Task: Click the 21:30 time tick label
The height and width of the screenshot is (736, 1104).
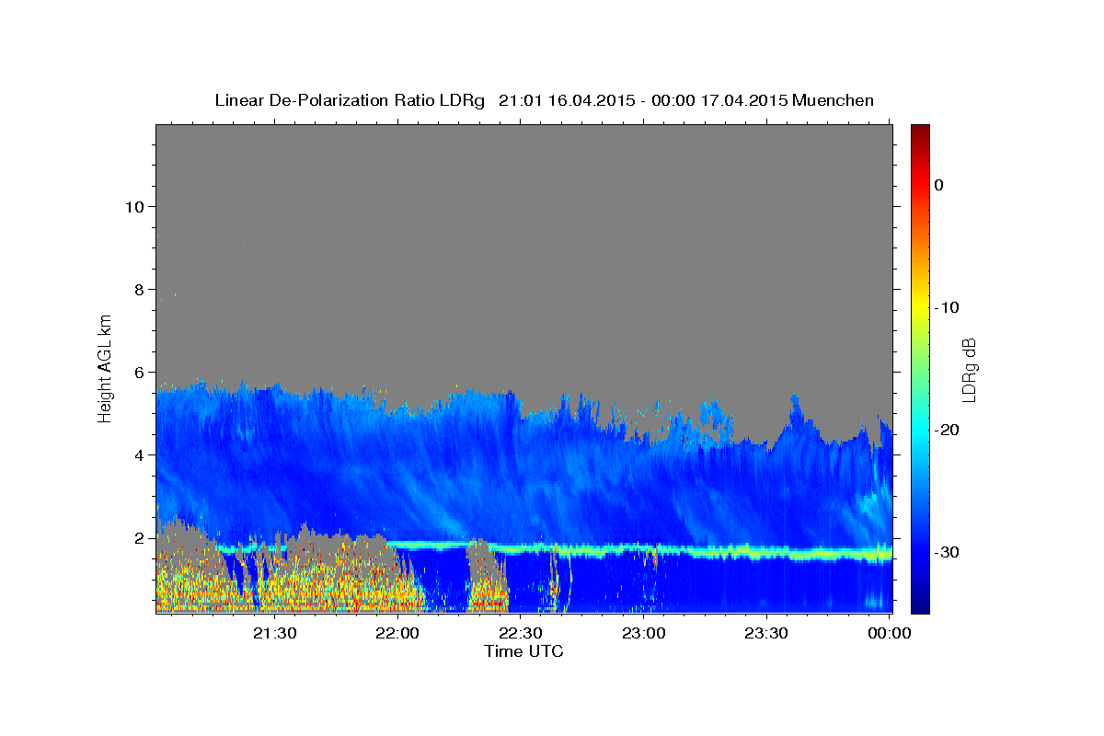Action: coord(274,633)
